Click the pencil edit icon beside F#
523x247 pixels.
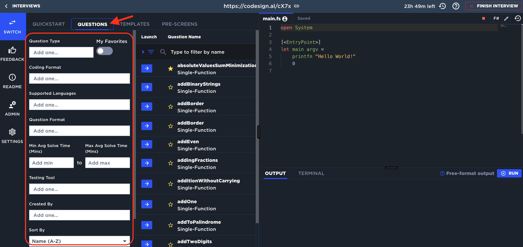[x=506, y=18]
